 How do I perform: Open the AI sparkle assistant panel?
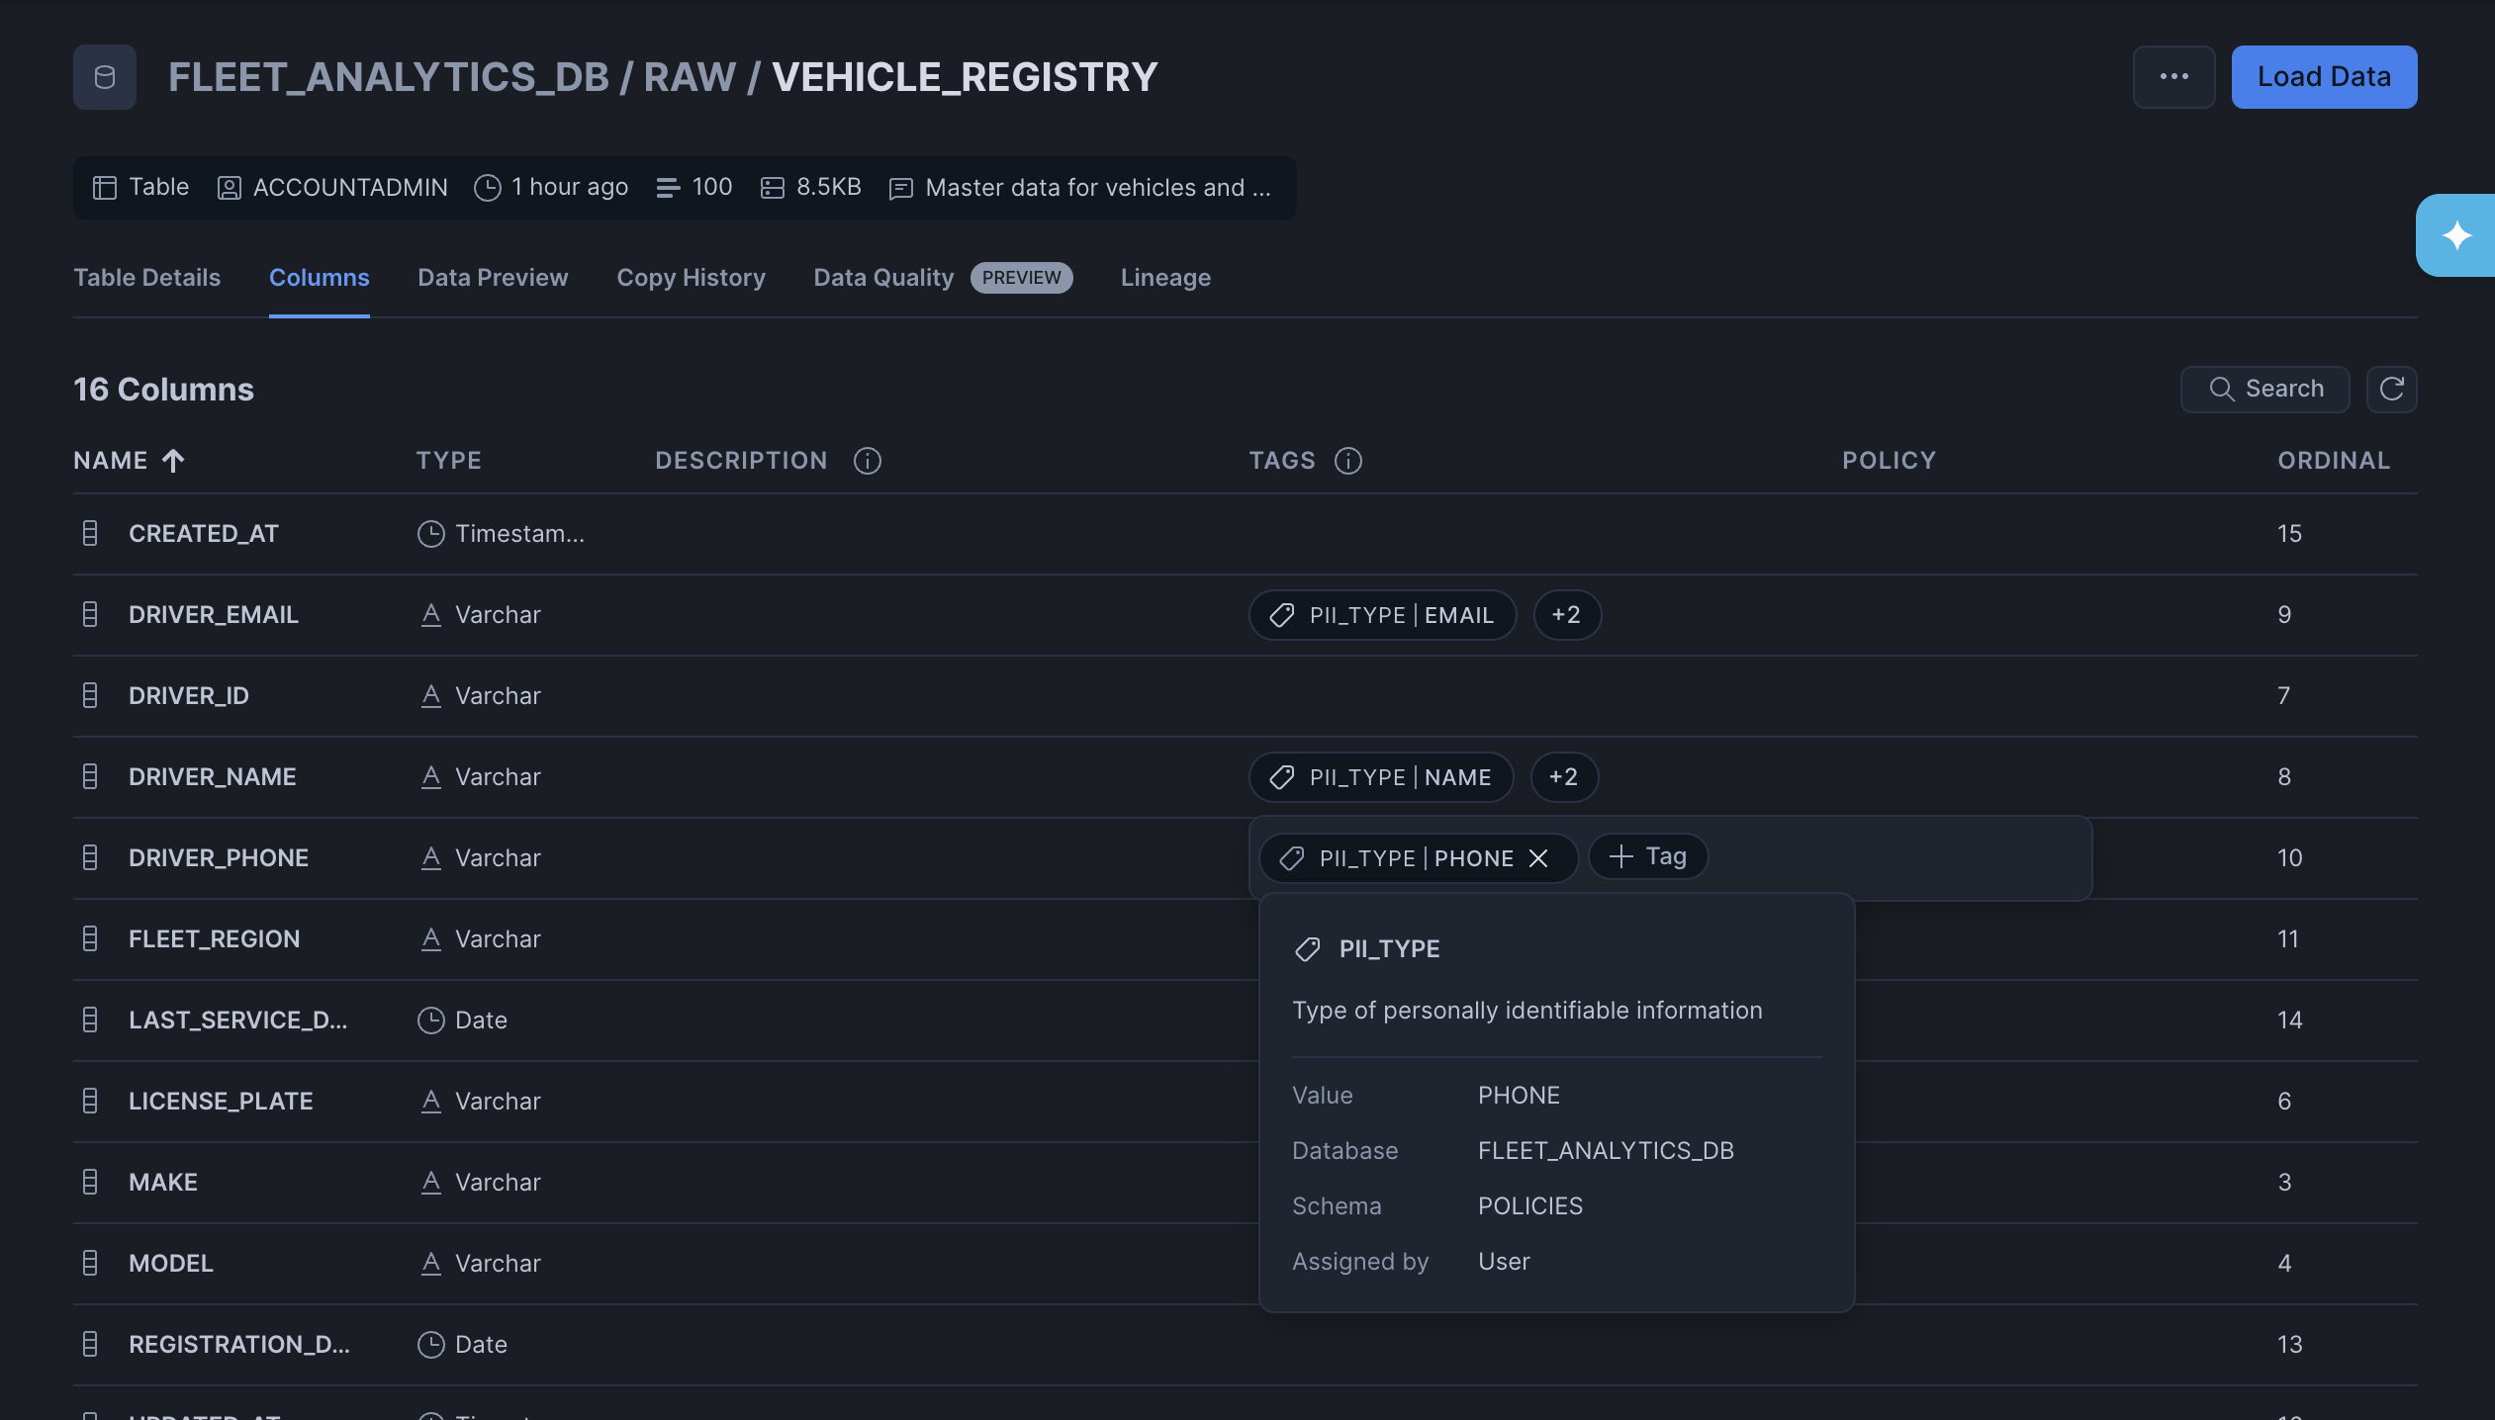point(2456,235)
